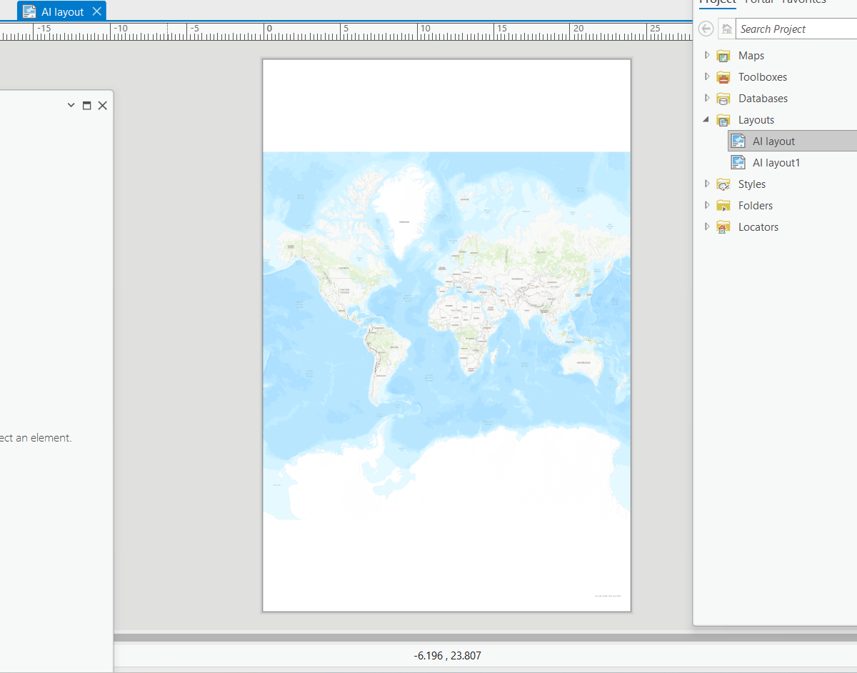Click the project home icon in Catalog
This screenshot has width=857, height=673.
(x=726, y=29)
